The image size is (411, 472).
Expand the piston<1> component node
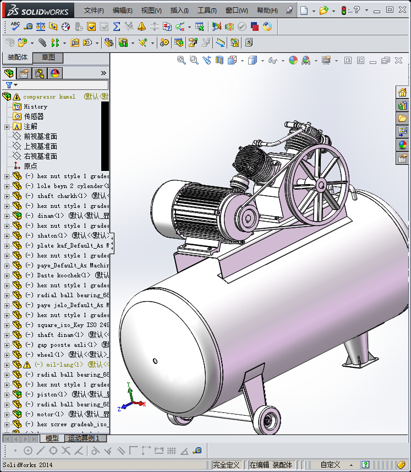[7, 395]
